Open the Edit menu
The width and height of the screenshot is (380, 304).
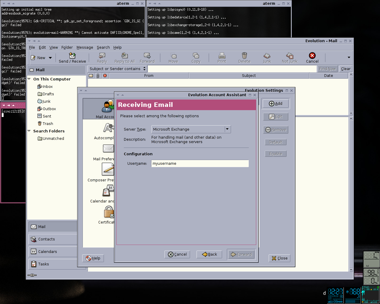[42, 47]
